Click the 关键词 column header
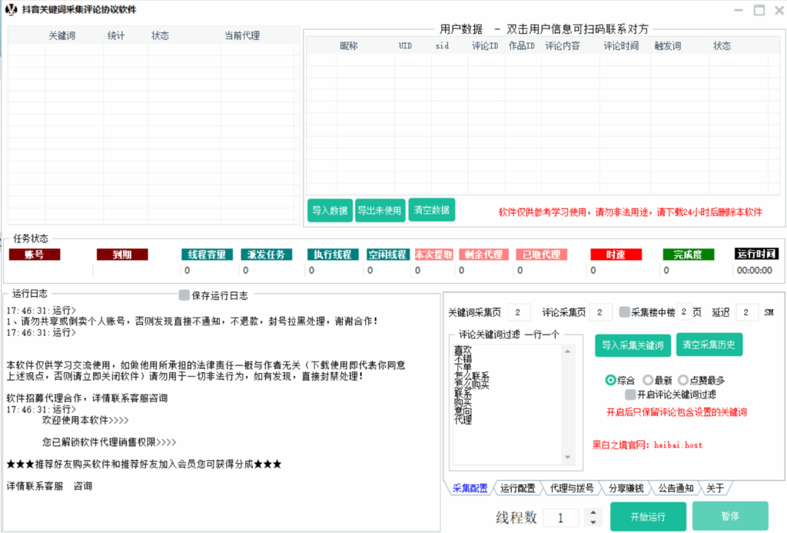This screenshot has width=787, height=533. click(61, 35)
